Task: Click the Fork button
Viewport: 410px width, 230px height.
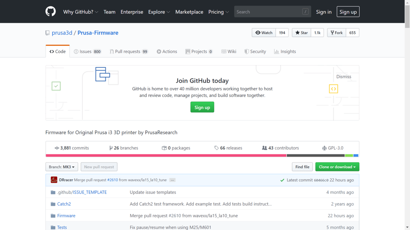Action: (337, 33)
